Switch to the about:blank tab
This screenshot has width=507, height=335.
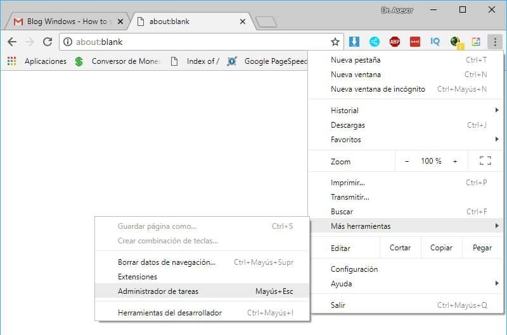(192, 21)
